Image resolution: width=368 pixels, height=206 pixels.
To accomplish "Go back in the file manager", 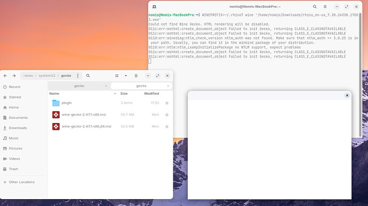I will 5,76.
